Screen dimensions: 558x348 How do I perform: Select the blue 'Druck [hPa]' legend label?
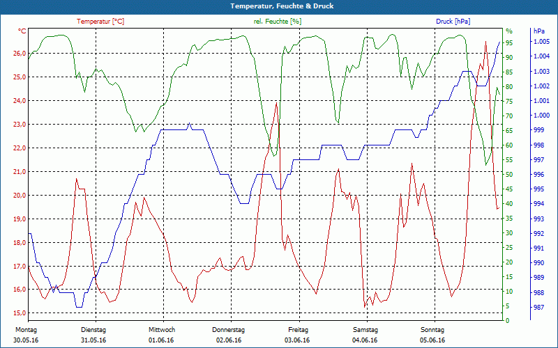click(453, 22)
